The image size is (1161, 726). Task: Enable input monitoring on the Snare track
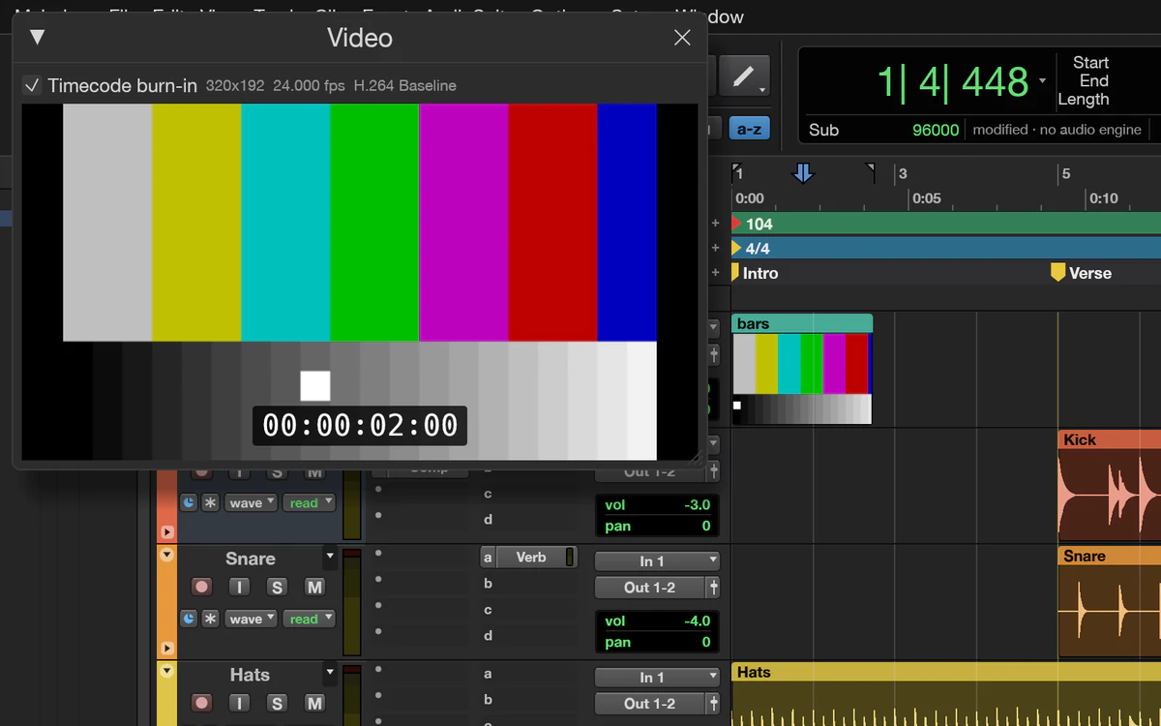239,587
